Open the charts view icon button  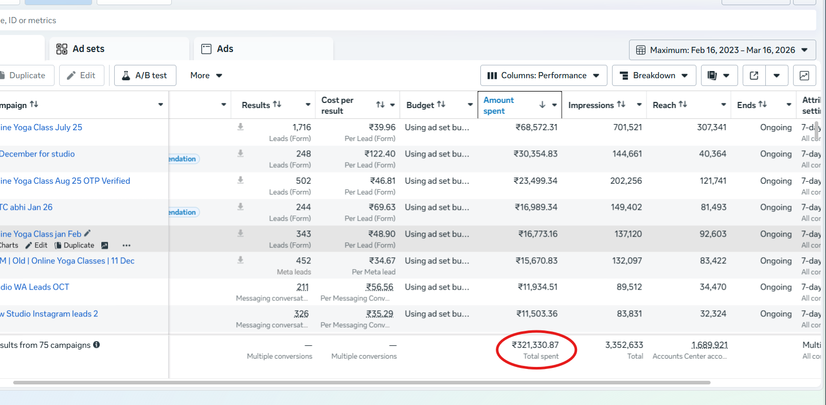click(x=804, y=76)
